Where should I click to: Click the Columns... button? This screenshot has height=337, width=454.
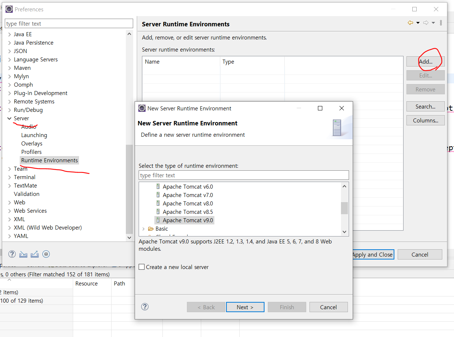tap(425, 120)
